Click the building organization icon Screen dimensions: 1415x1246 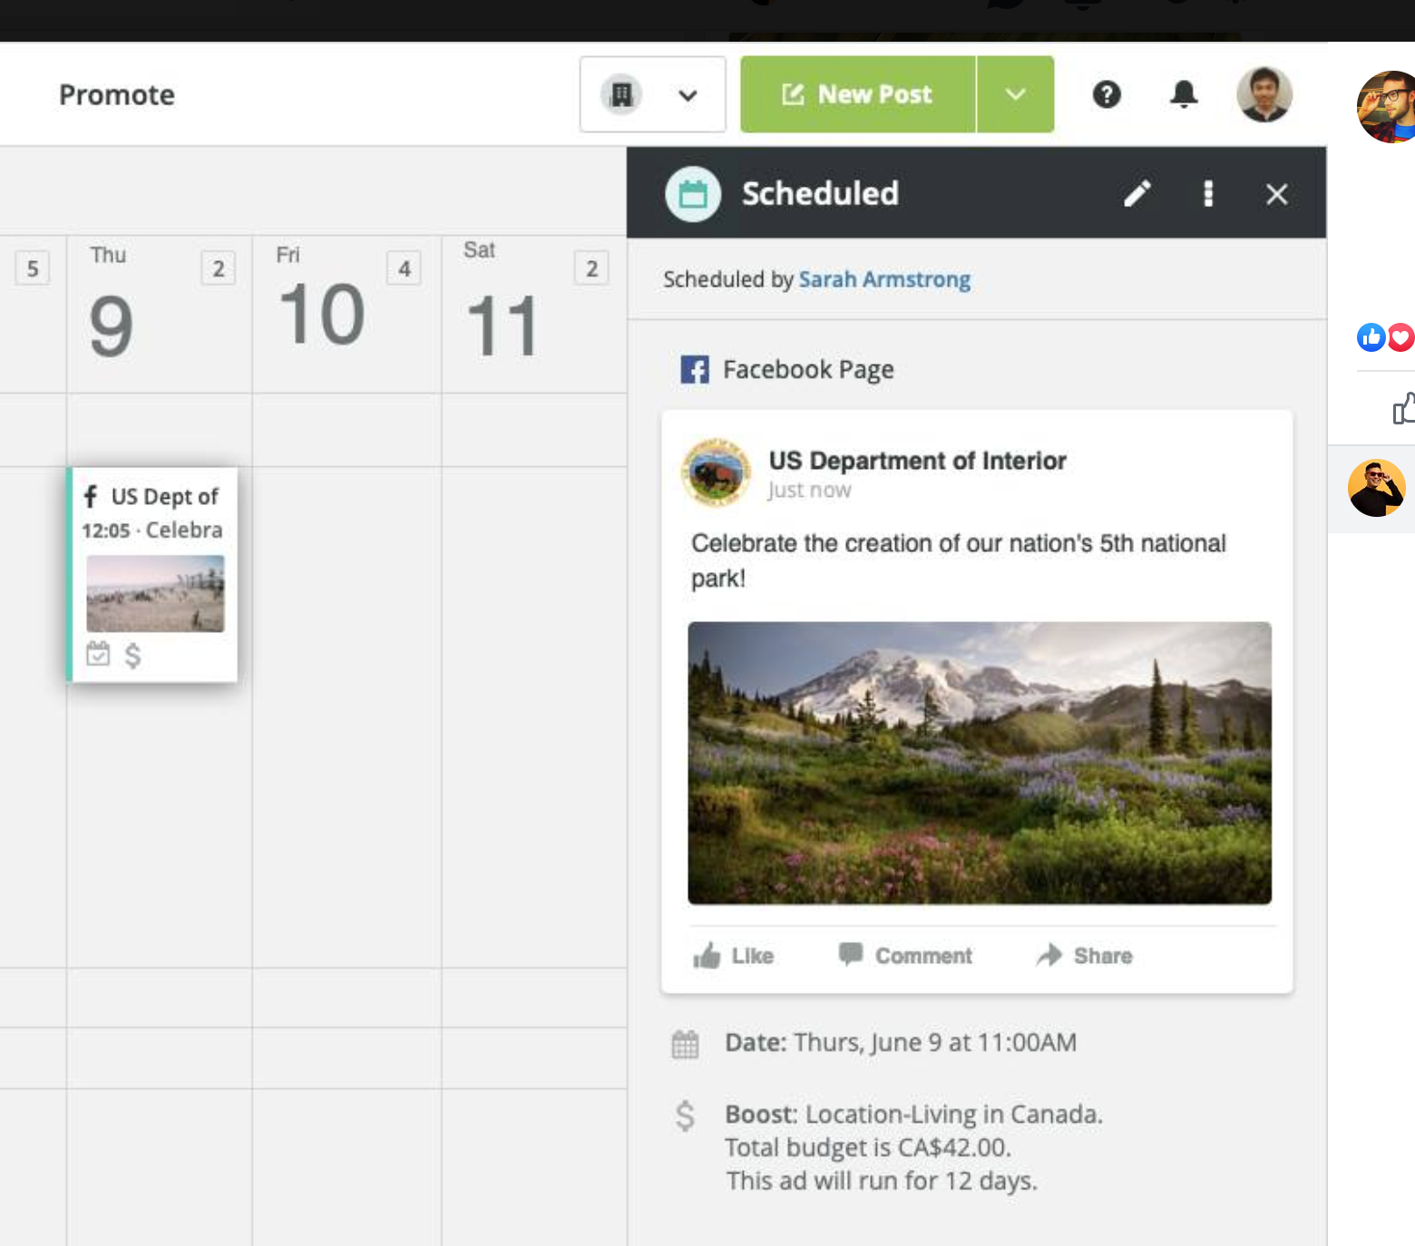tap(621, 94)
